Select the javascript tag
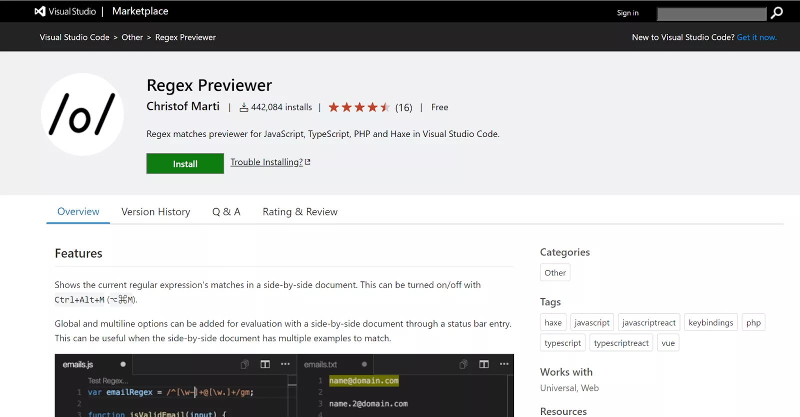The width and height of the screenshot is (800, 417). 592,322
